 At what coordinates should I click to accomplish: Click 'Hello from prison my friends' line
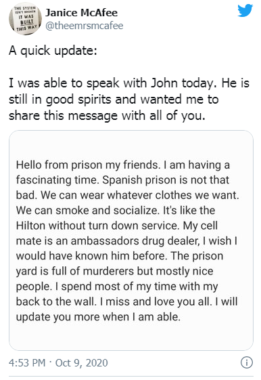point(123,165)
